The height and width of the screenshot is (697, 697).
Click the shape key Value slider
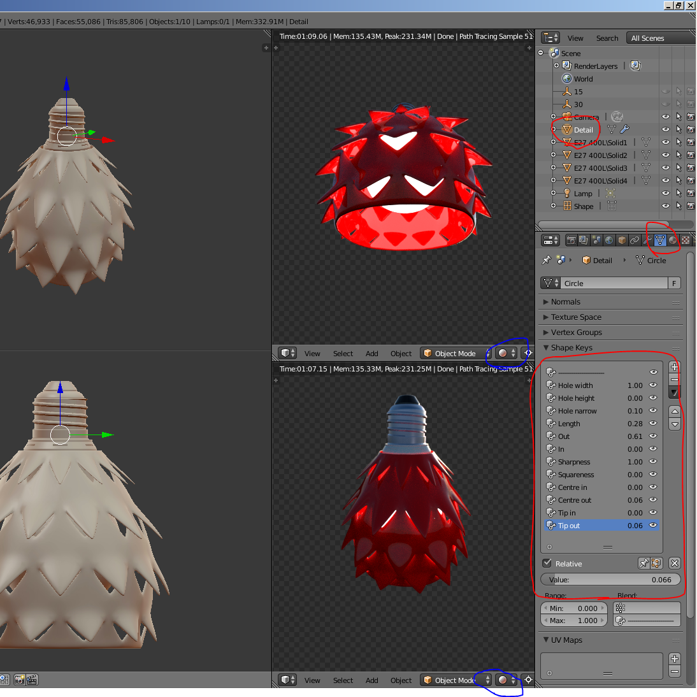point(610,580)
